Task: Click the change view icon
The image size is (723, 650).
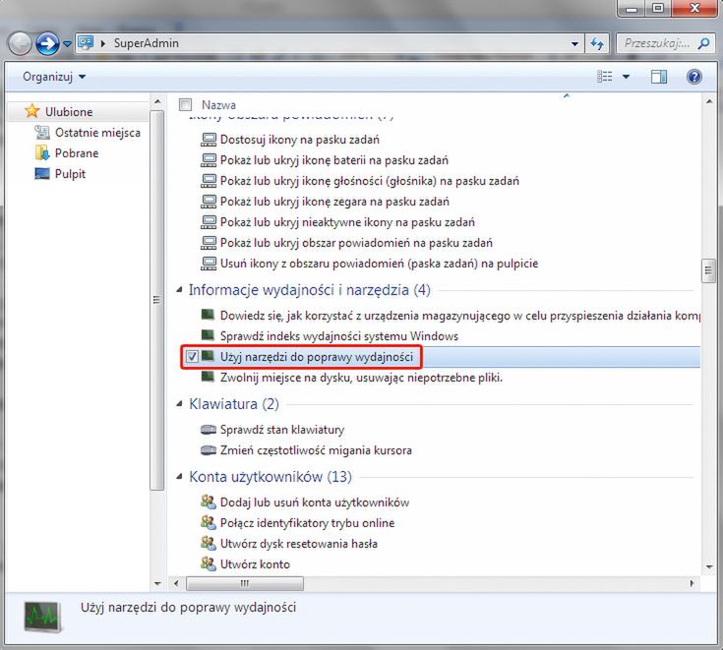Action: coord(605,76)
